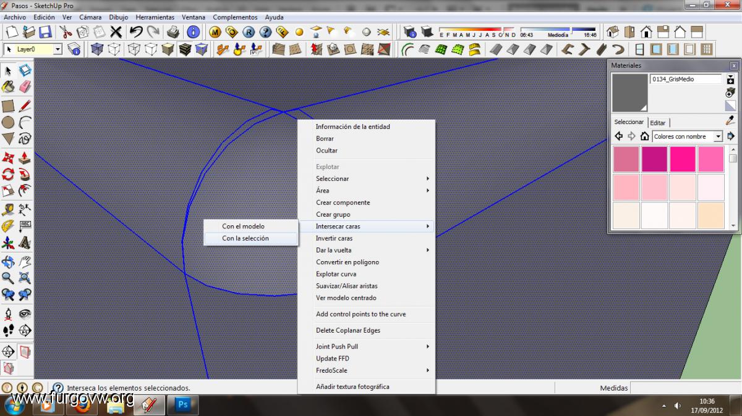This screenshot has height=416, width=742.
Task: Open Photoshop from the Windows taskbar
Action: (183, 405)
